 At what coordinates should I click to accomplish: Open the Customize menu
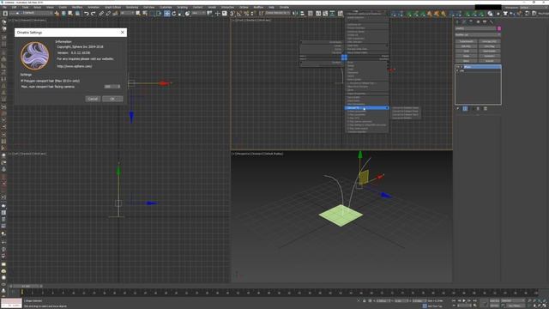(166, 8)
